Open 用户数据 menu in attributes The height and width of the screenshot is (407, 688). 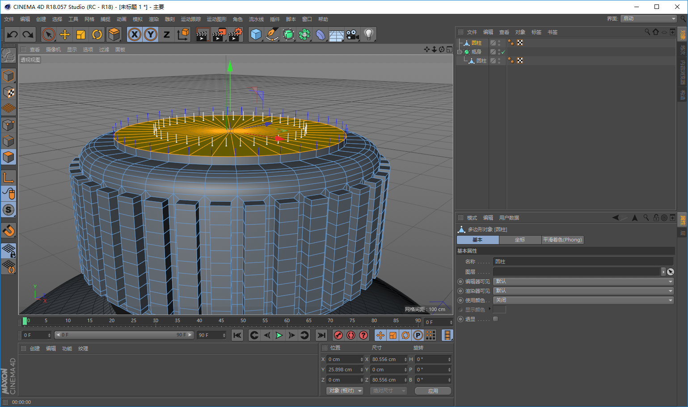[509, 218]
